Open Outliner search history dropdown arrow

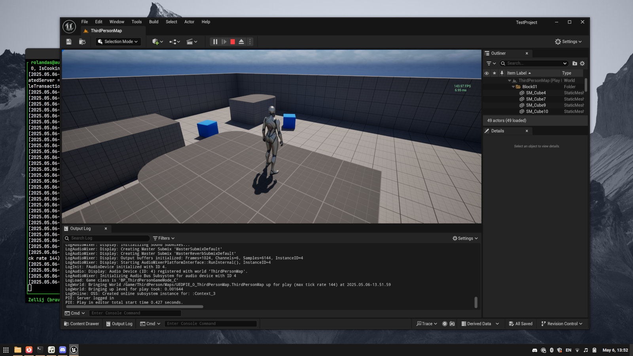point(565,63)
